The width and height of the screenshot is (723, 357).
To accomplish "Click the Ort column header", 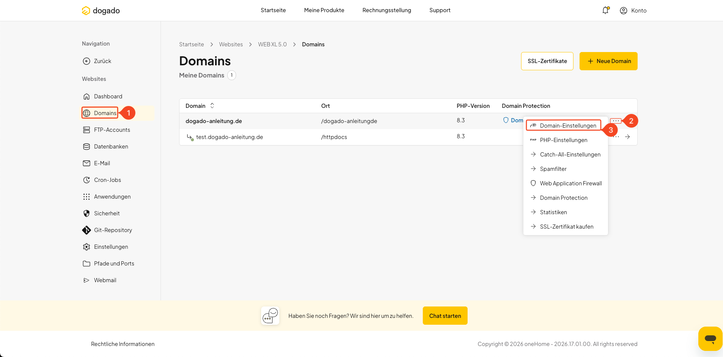I will (x=326, y=106).
